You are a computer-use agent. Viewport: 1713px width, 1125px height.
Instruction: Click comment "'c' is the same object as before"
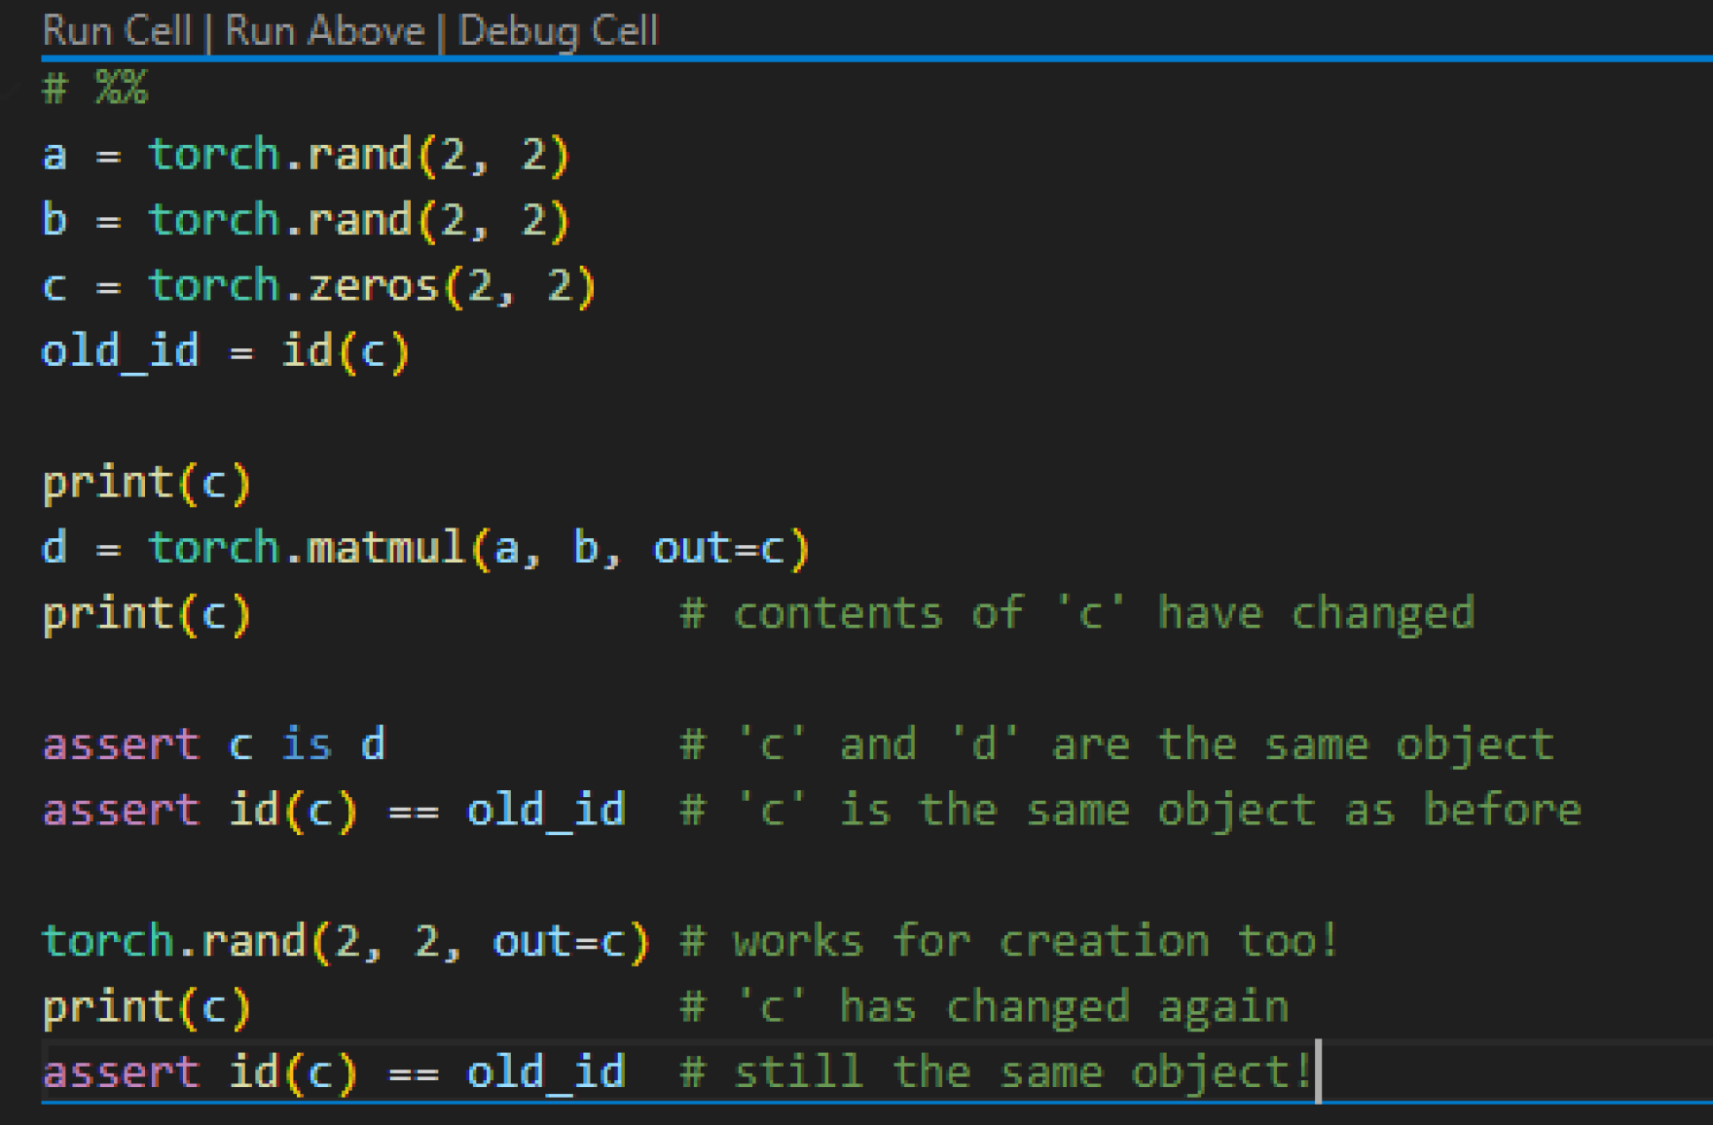pyautogui.click(x=1129, y=811)
